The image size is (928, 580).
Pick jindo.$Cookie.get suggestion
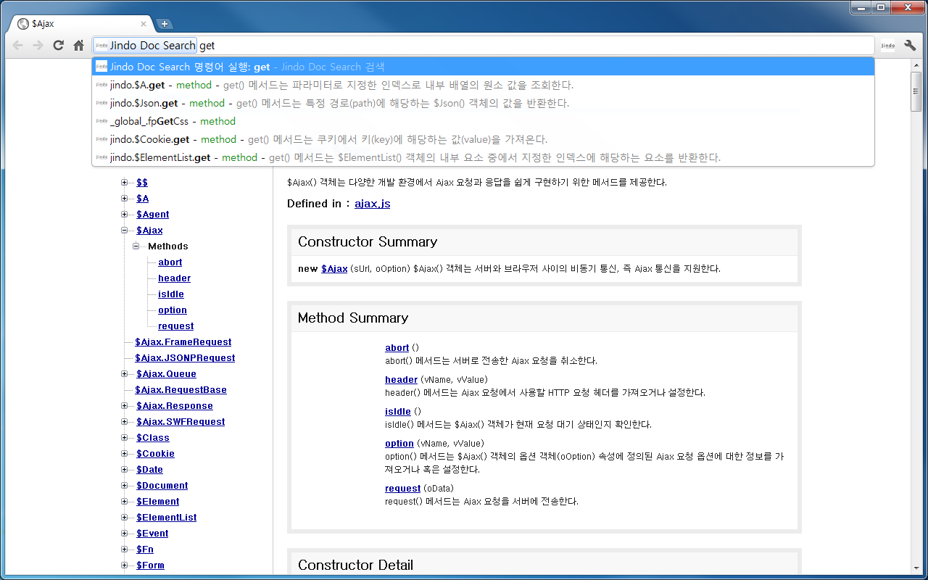click(x=483, y=139)
